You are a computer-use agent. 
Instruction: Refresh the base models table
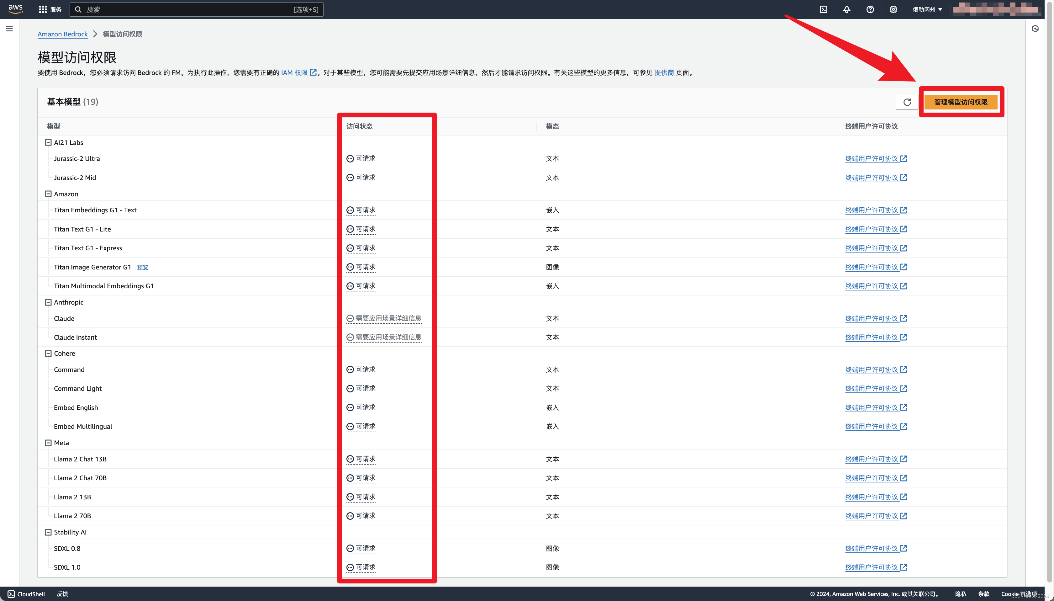(x=907, y=102)
